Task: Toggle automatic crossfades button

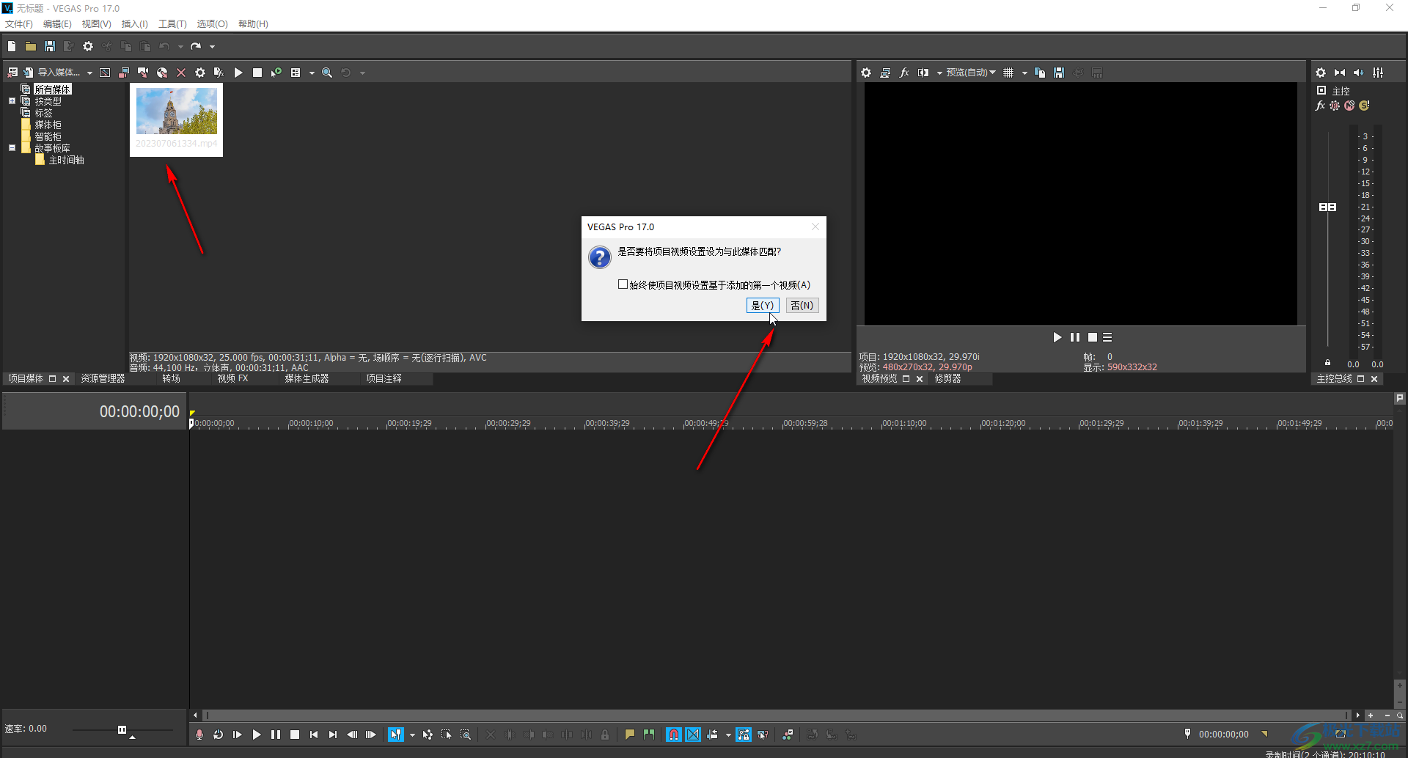Action: click(x=693, y=735)
